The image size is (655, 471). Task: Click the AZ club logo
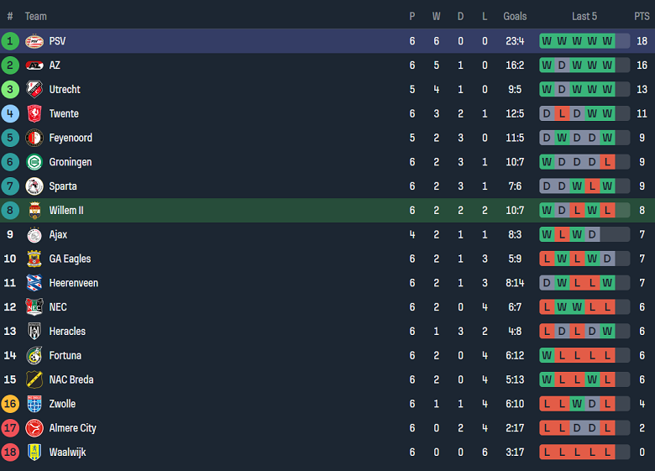(x=34, y=65)
